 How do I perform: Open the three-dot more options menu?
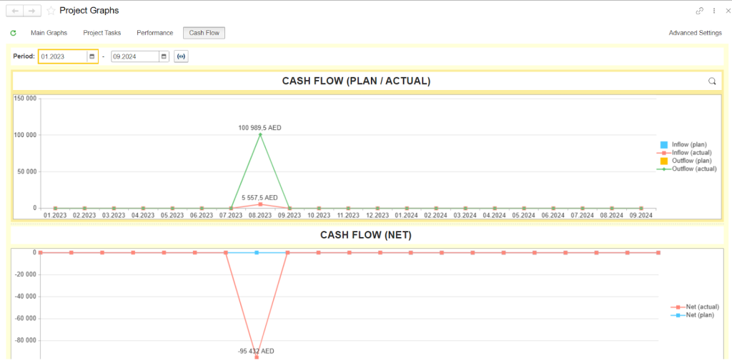(714, 11)
